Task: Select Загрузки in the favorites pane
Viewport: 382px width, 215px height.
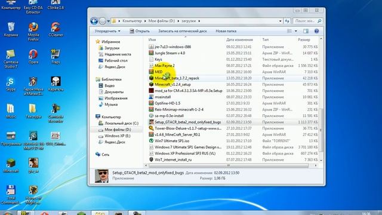Action: (x=109, y=48)
